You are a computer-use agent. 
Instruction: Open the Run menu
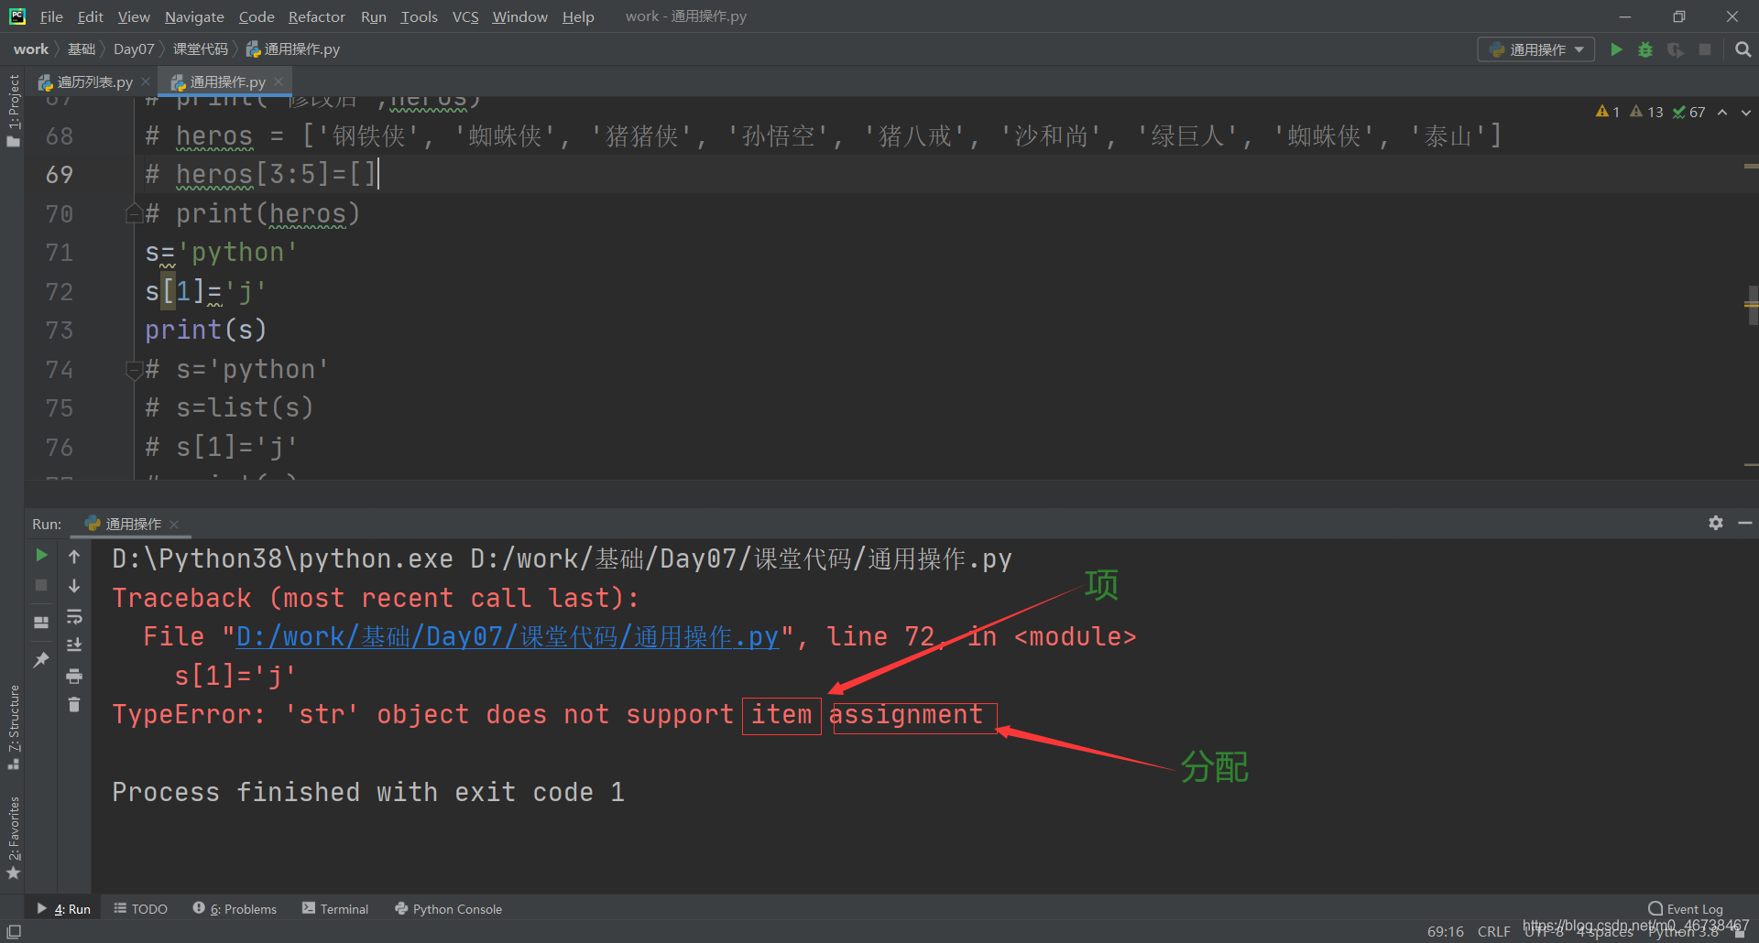(x=373, y=16)
